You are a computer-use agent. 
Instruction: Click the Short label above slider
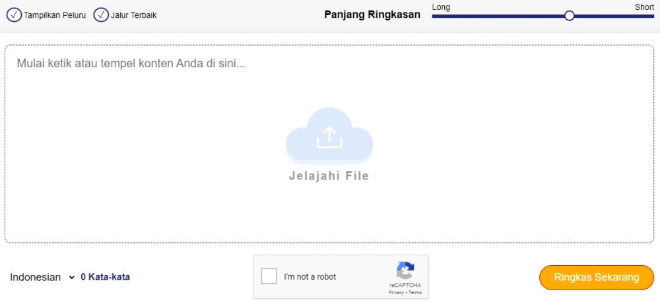coord(643,7)
